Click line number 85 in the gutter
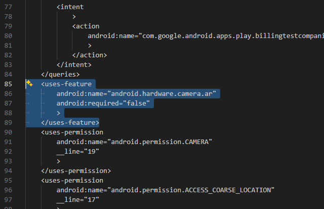Screen dimensions: 324x209 click(x=8, y=84)
